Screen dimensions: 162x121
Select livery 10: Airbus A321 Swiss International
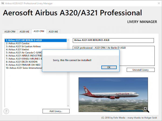click(23, 68)
